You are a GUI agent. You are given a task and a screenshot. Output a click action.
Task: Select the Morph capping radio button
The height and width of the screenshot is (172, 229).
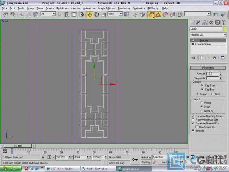click(198, 94)
